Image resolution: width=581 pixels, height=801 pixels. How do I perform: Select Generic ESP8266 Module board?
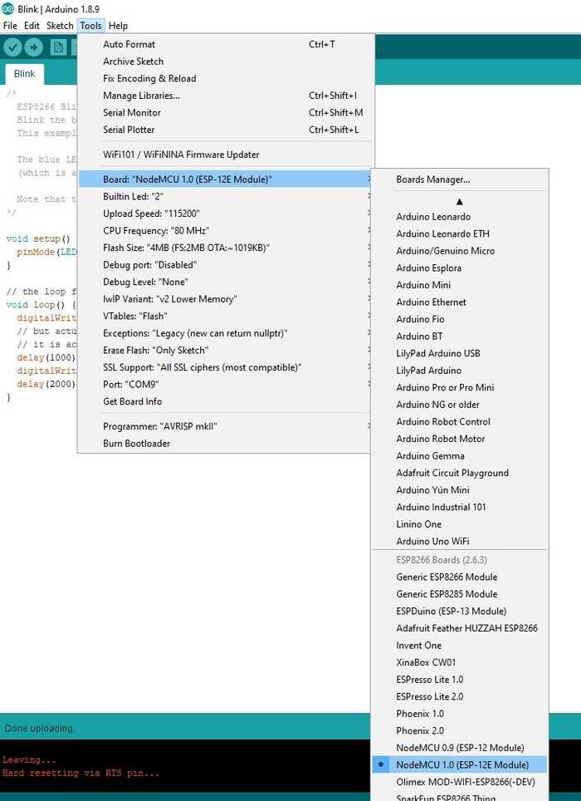(x=460, y=577)
